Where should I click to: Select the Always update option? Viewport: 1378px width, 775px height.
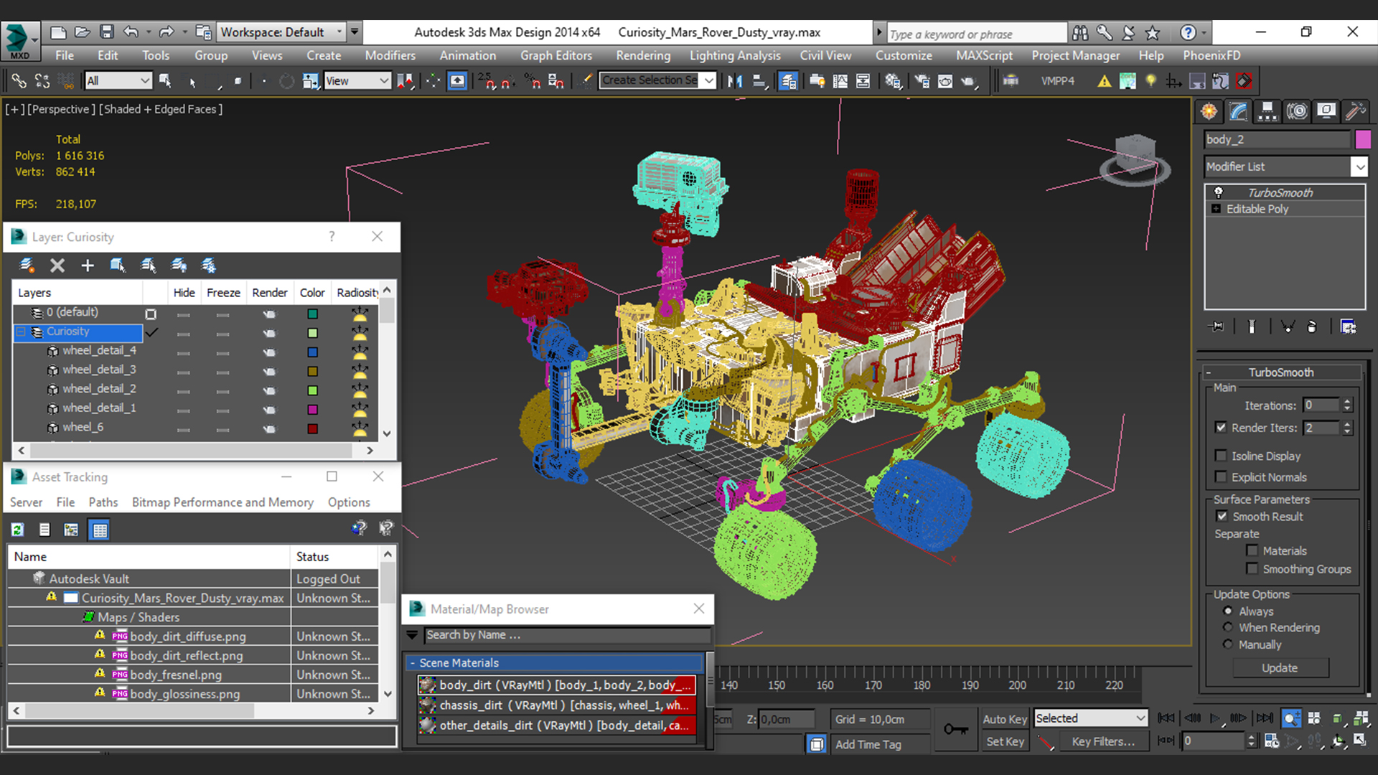pyautogui.click(x=1228, y=611)
